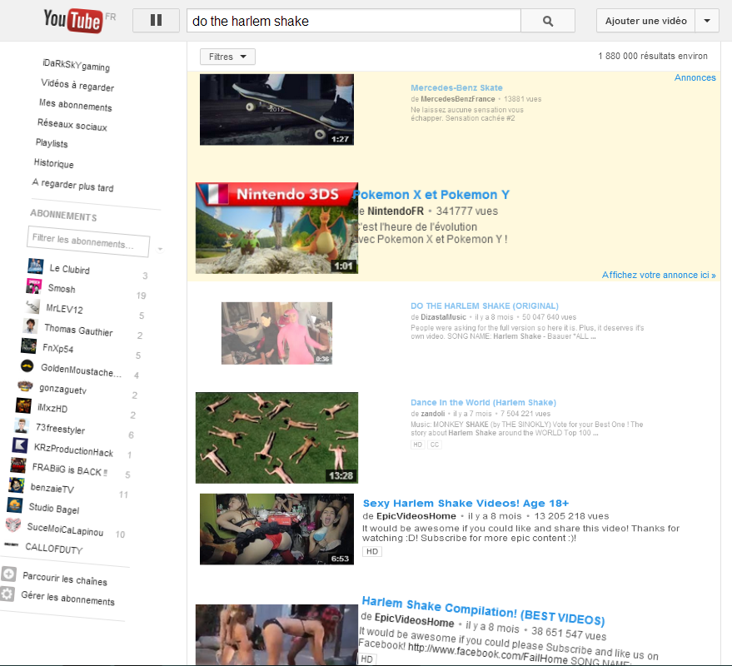Open the Filtres dropdown
The image size is (732, 666).
227,57
